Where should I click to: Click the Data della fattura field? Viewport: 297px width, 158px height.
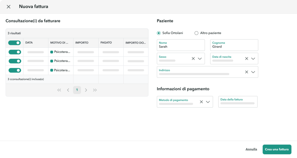238,102
